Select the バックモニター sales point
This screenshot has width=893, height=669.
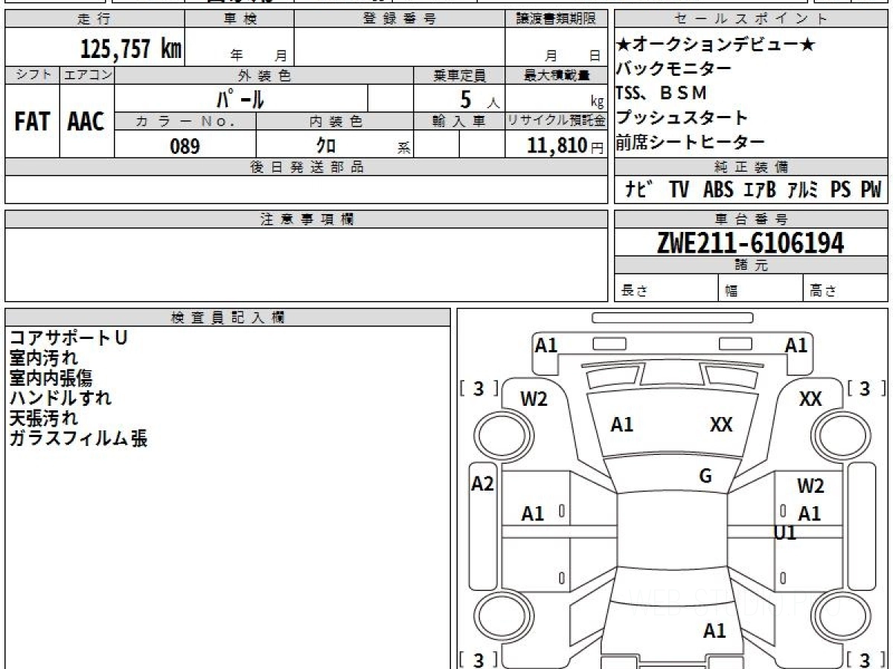point(674,69)
